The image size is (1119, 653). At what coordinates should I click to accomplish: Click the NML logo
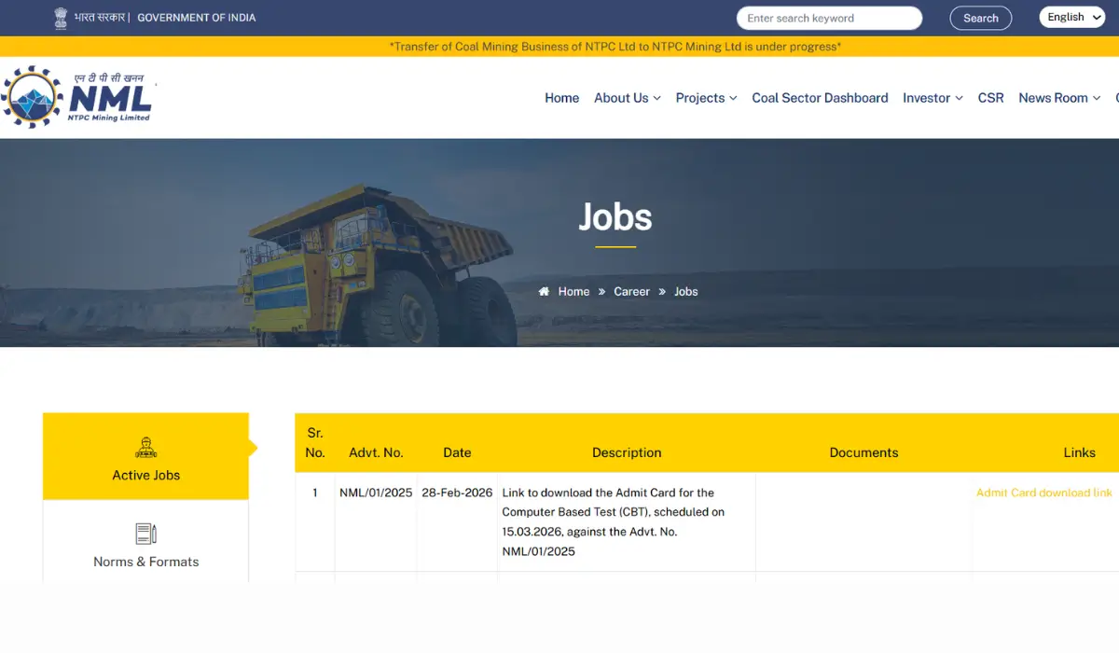(79, 97)
